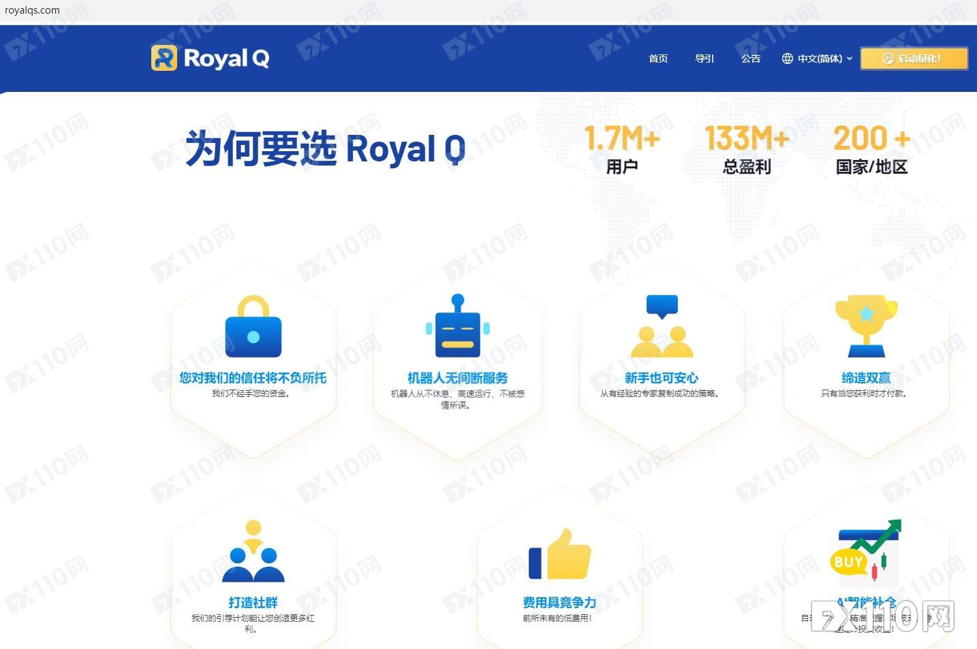Click the royalqs.com address text
The image size is (977, 649).
[32, 10]
